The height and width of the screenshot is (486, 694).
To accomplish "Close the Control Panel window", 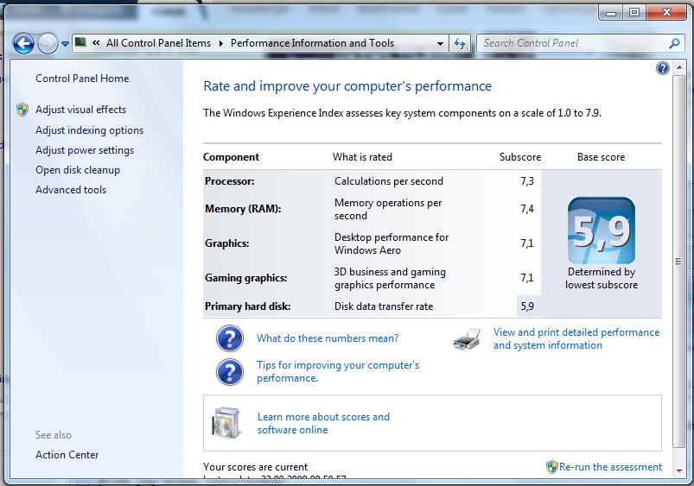I will click(666, 13).
